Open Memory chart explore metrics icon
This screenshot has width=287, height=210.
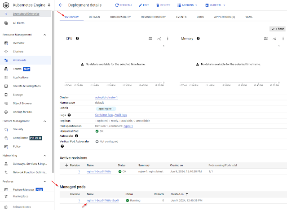[x=274, y=39]
